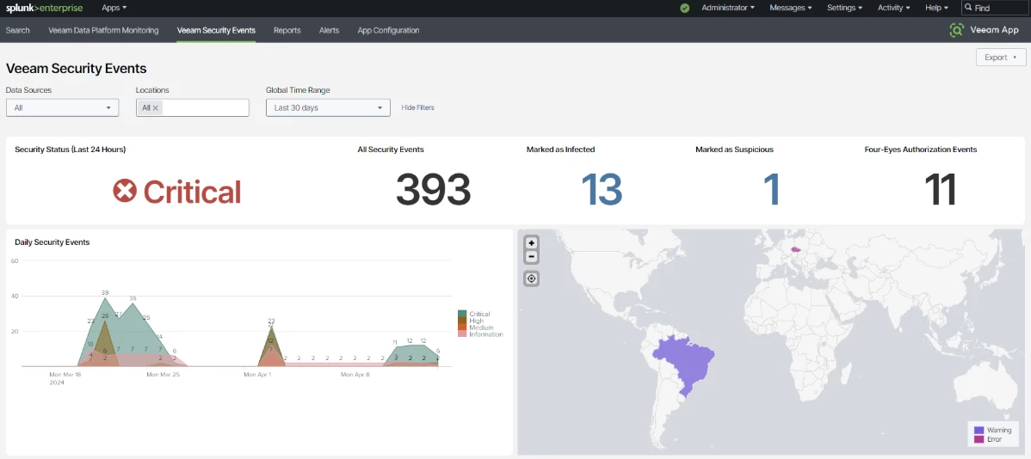
Task: Remove the All tag from Locations
Action: click(x=156, y=107)
